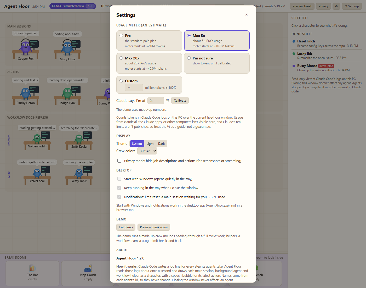
Task: Focus the "Claude says I'm at" percent field
Action: pos(156,101)
